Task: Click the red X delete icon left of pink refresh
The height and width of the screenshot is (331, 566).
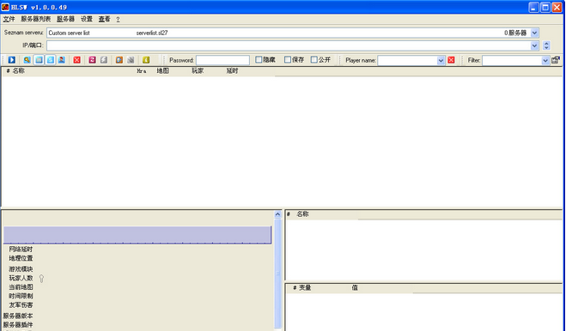Action: tap(77, 60)
